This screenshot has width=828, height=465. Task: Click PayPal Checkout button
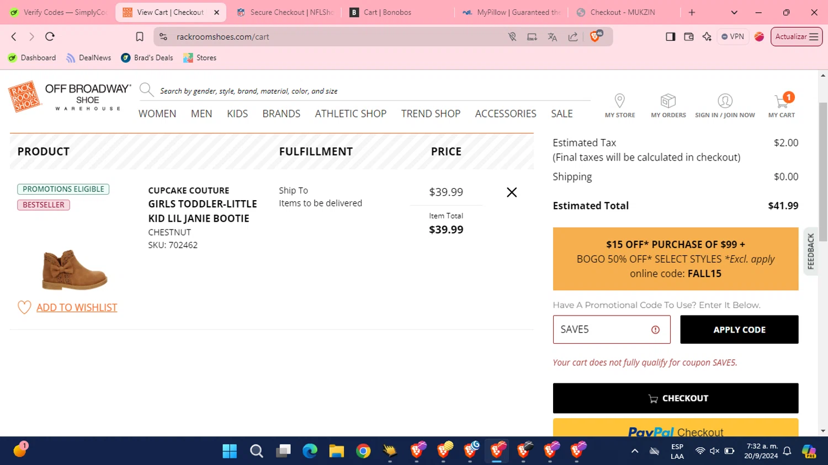676,428
